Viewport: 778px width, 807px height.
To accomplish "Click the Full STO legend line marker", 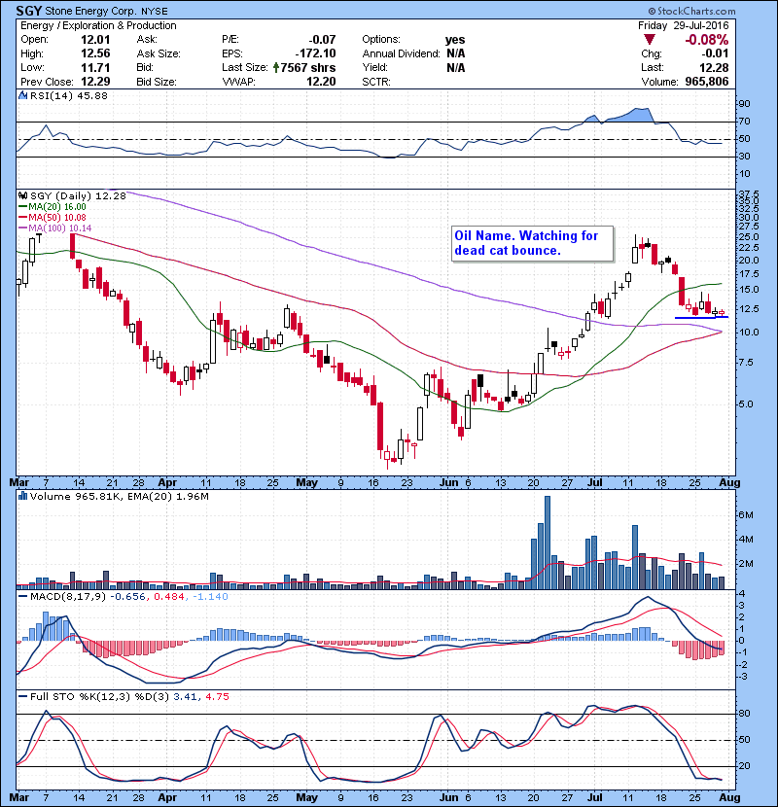I will (23, 696).
